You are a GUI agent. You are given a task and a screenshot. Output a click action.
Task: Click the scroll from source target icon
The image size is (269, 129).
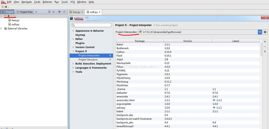click(x=49, y=12)
